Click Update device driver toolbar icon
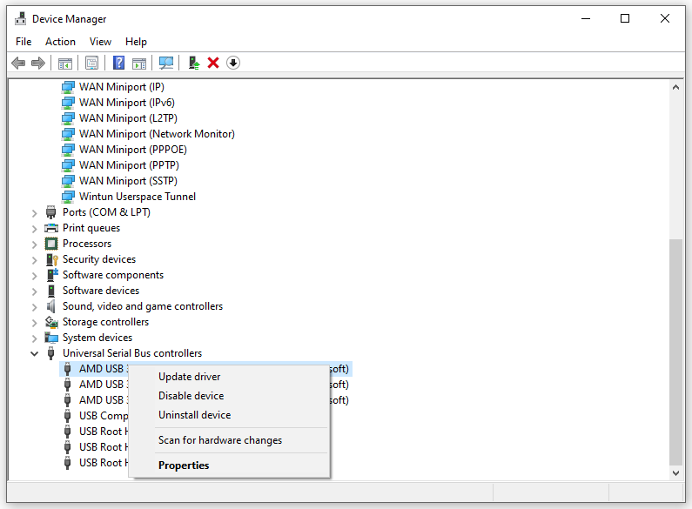692x509 pixels. pos(193,63)
